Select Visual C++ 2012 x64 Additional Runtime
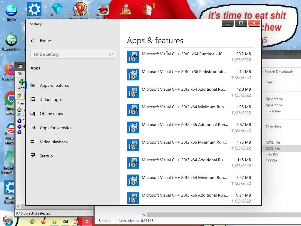The height and width of the screenshot is (226, 301). tap(189, 92)
